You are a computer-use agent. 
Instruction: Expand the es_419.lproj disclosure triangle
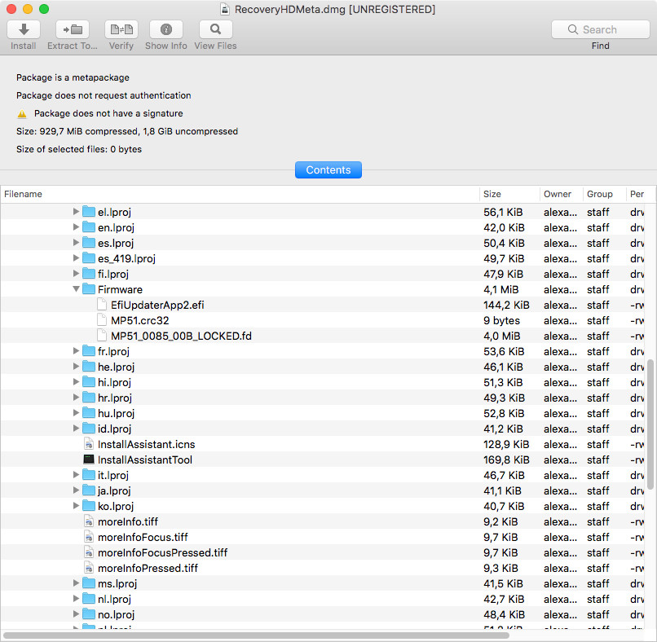pos(76,258)
